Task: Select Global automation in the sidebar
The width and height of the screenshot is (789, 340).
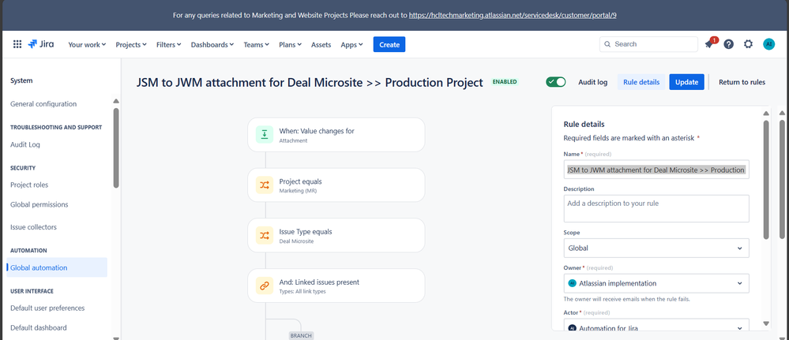Action: pyautogui.click(x=57, y=267)
